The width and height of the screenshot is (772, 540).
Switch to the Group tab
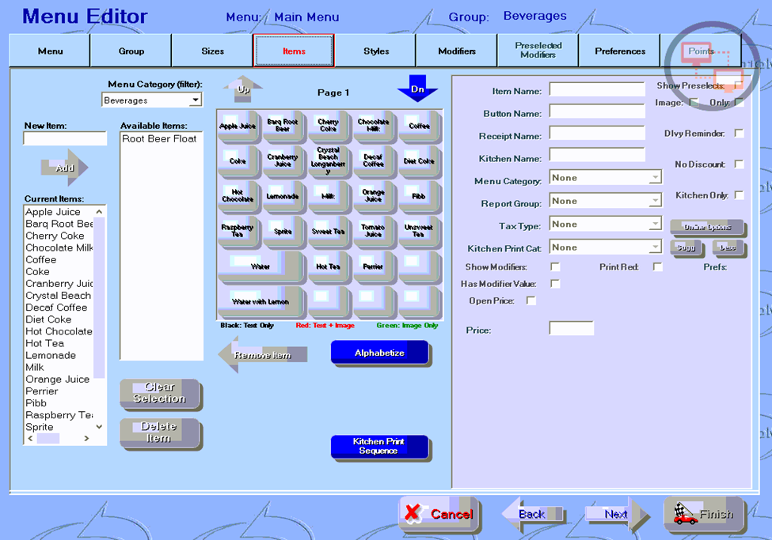[131, 51]
